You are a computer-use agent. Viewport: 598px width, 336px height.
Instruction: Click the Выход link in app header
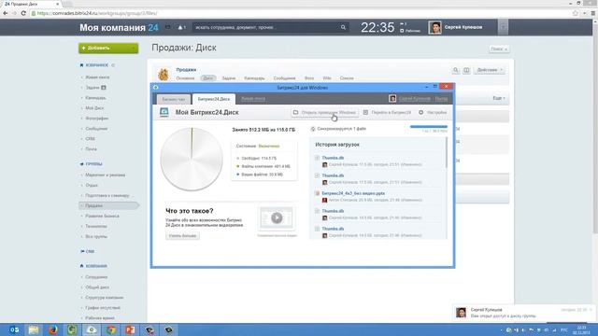[441, 99]
